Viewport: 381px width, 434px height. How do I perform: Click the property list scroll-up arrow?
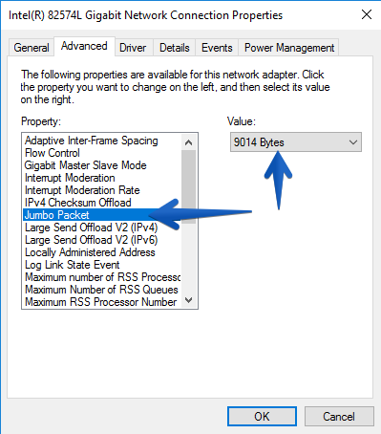(189, 142)
